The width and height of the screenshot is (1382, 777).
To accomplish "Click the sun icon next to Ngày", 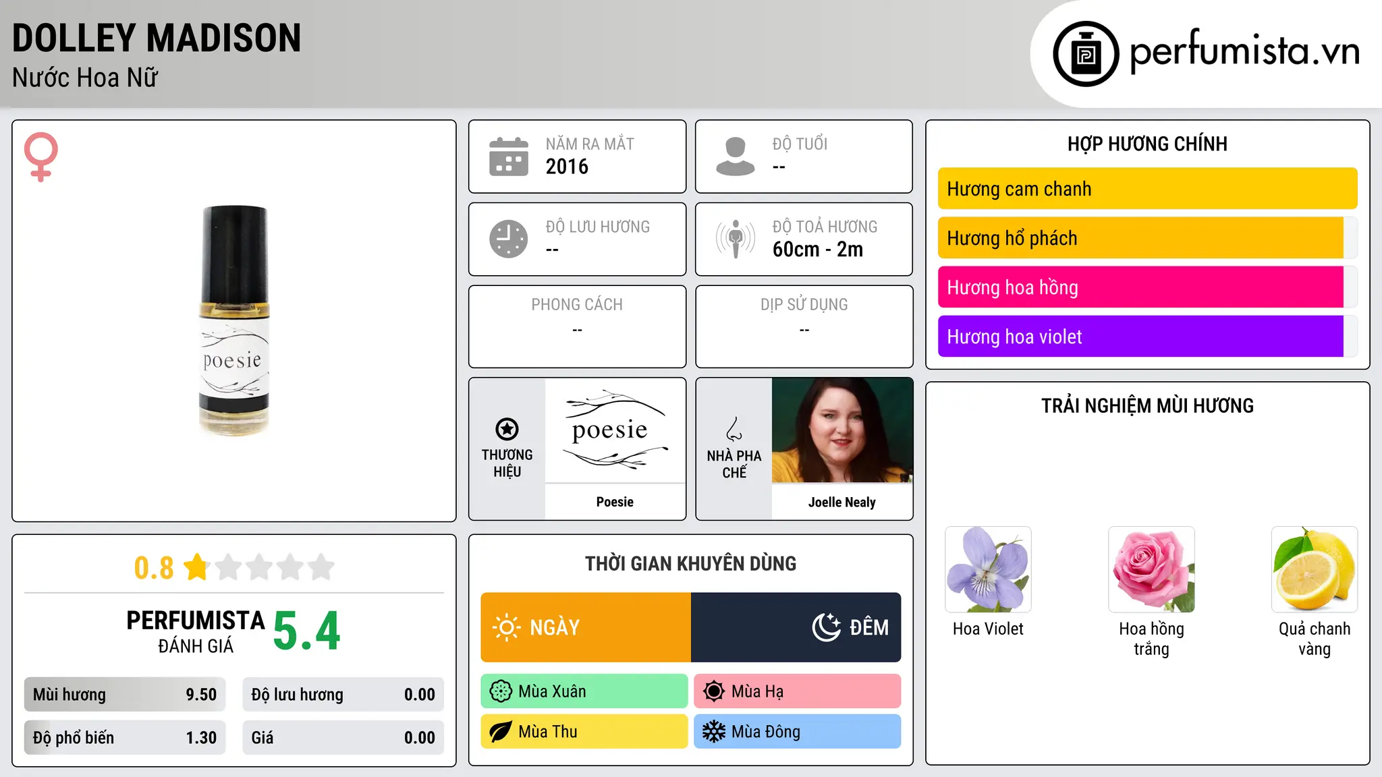I will pos(506,627).
